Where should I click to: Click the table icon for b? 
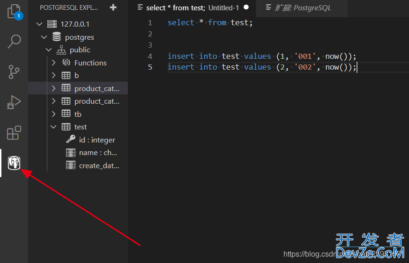coord(66,75)
